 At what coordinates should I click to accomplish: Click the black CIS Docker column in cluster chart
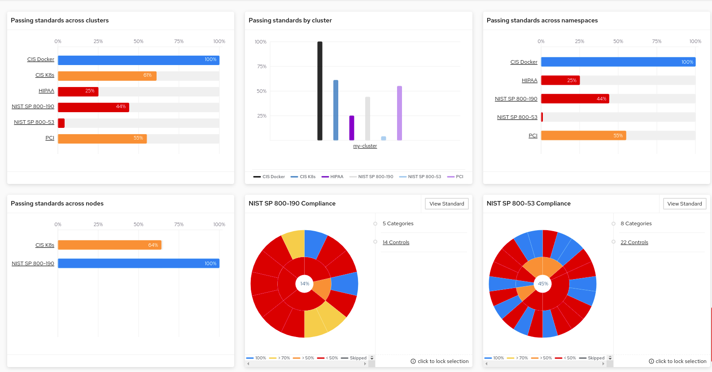320,91
